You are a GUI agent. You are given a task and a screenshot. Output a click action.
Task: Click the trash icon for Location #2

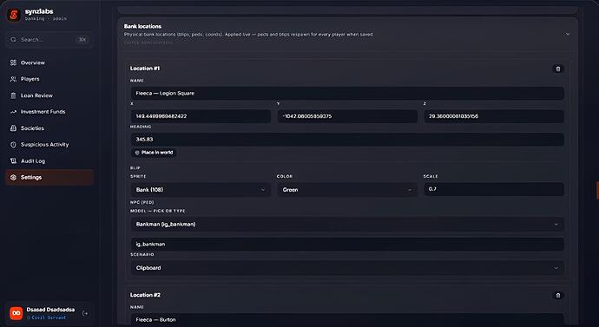coord(557,295)
